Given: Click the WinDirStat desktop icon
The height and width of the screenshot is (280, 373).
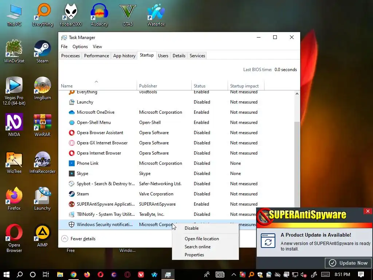Looking at the screenshot, I should 14,52.
